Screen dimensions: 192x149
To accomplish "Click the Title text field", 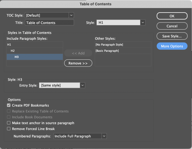I will 49,23.
